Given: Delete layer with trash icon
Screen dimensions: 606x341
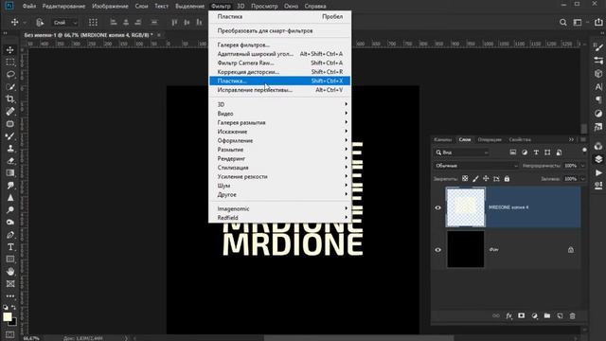Looking at the screenshot, I should point(572,315).
